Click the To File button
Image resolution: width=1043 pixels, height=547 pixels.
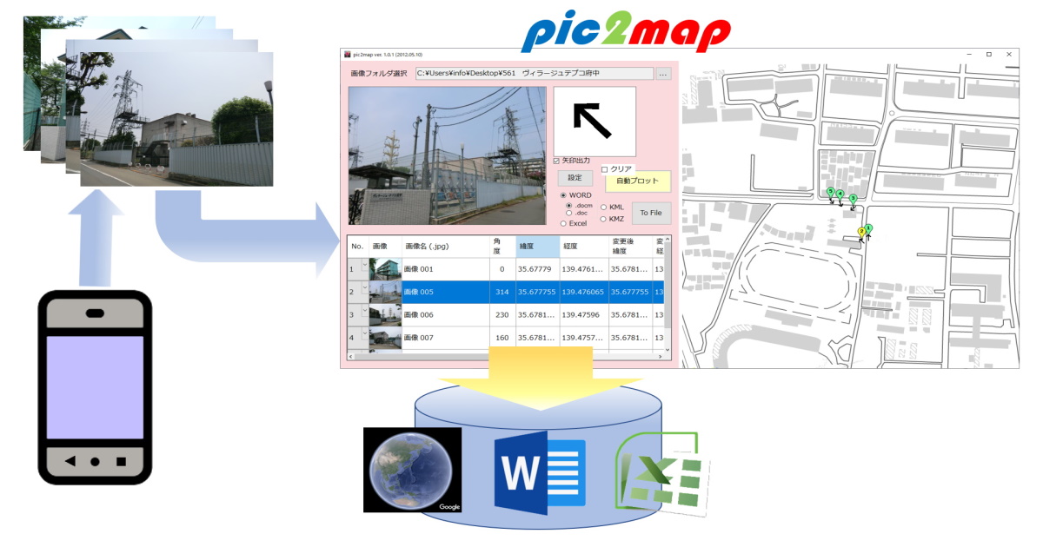[650, 214]
